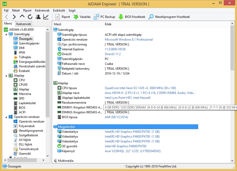Select Szolgáltatások in the tree

pyautogui.click(x=28, y=135)
